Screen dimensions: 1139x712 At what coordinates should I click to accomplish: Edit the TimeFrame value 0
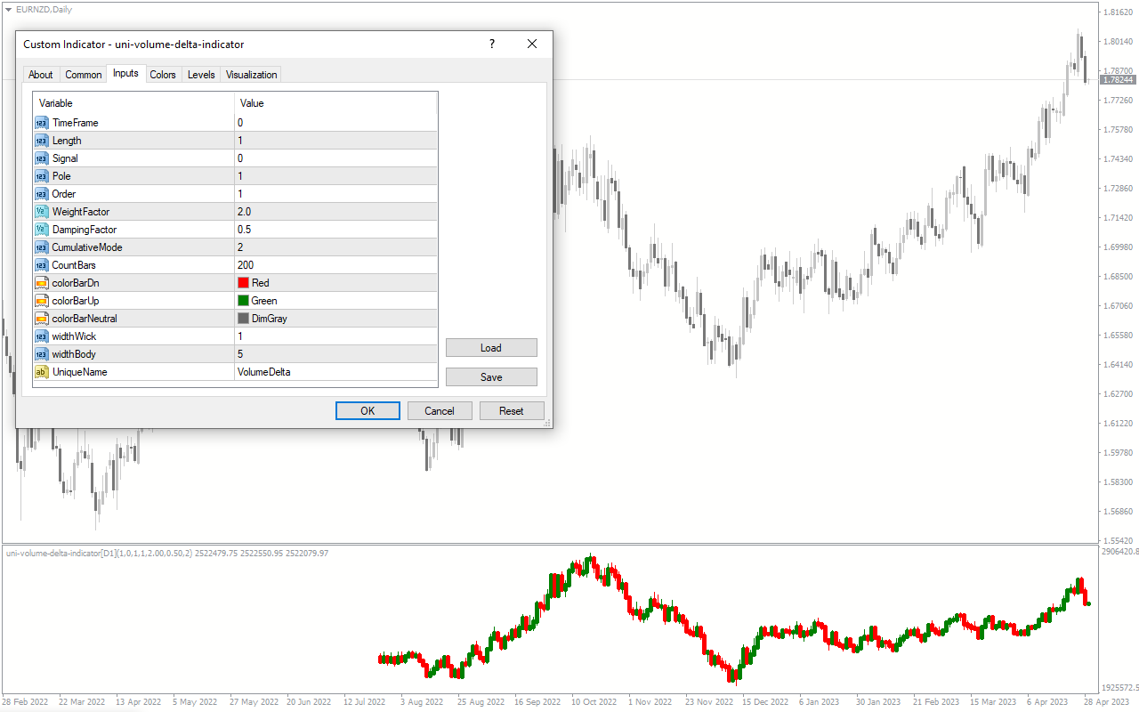[335, 123]
